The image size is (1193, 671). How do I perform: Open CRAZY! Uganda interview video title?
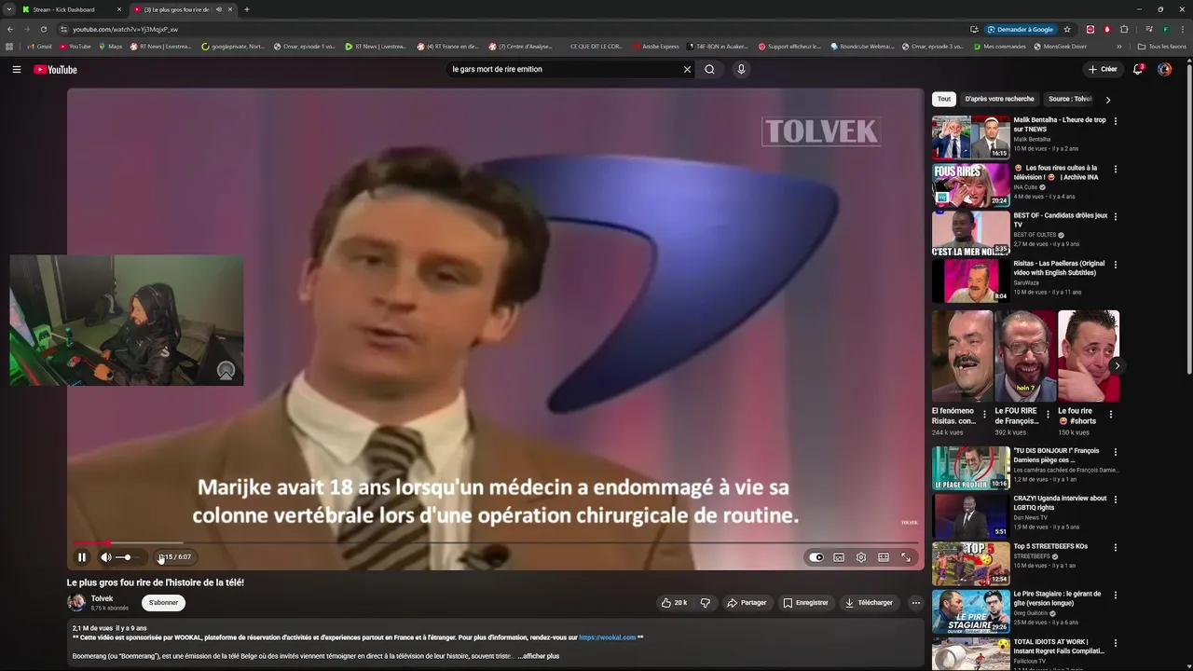(1060, 503)
